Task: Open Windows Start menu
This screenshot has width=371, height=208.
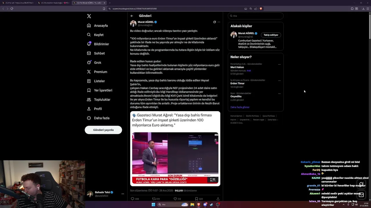Action: pyautogui.click(x=153, y=205)
